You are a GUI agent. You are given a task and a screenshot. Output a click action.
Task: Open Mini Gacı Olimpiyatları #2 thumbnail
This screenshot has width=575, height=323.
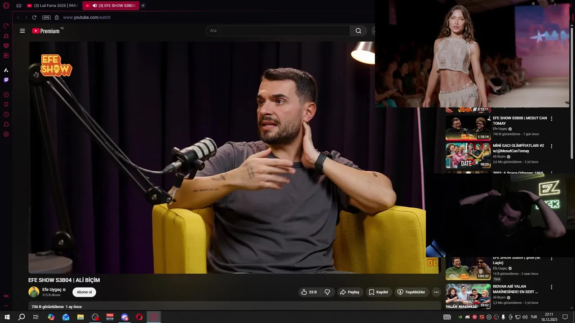468,155
